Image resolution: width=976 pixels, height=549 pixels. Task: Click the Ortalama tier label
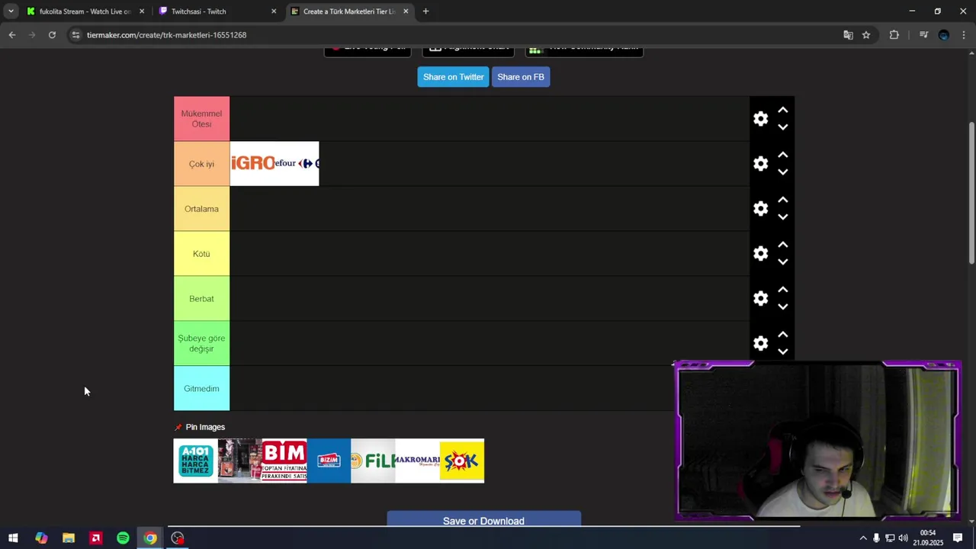(201, 209)
